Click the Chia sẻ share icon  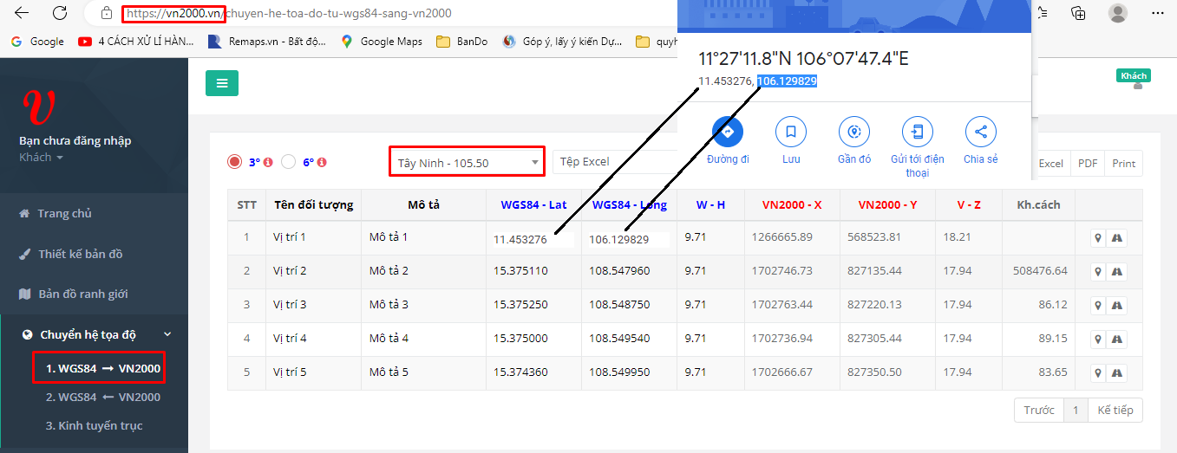(x=981, y=132)
